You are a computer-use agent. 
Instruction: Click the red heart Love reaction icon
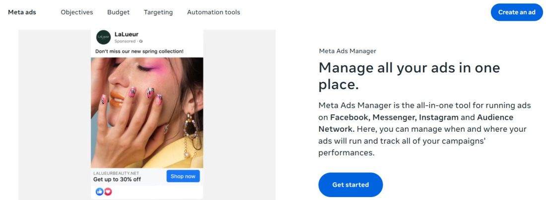coord(108,192)
